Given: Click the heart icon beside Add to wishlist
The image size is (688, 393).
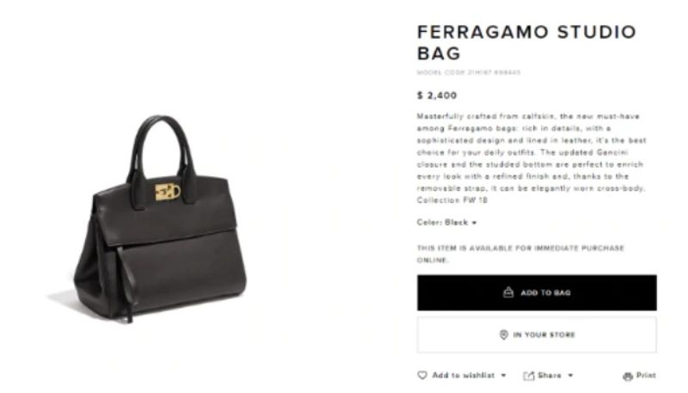Looking at the screenshot, I should point(422,375).
